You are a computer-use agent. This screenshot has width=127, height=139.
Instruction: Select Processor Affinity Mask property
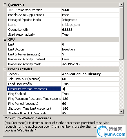pos(34,64)
